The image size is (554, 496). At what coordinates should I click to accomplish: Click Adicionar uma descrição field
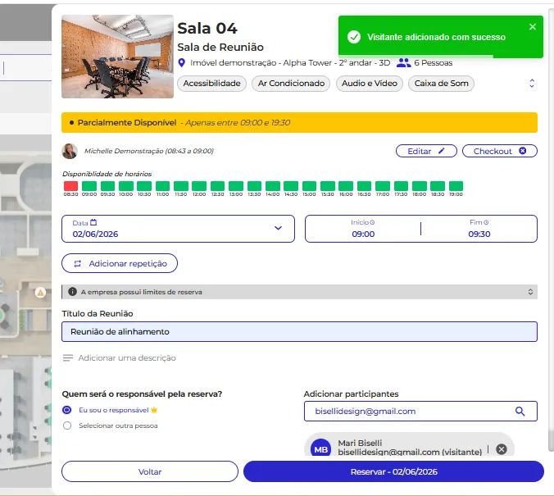(x=127, y=358)
